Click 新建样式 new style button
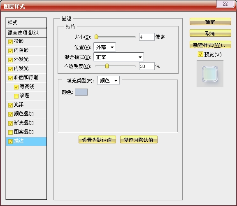This screenshot has width=237, height=206. [x=210, y=44]
